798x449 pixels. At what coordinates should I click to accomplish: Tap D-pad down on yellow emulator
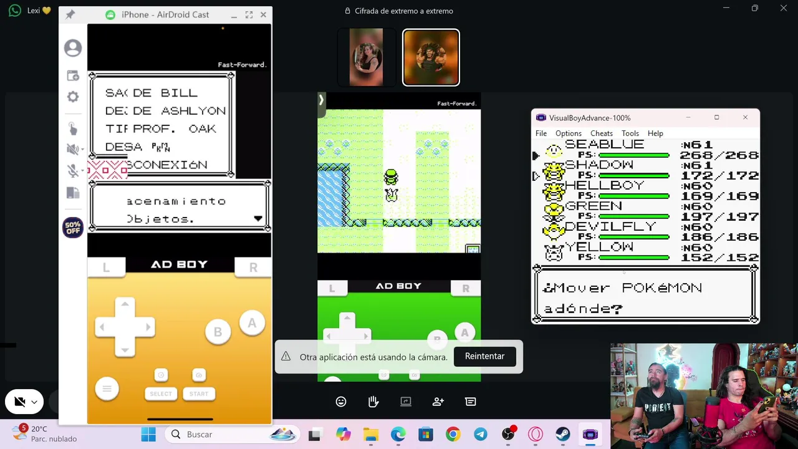point(125,349)
